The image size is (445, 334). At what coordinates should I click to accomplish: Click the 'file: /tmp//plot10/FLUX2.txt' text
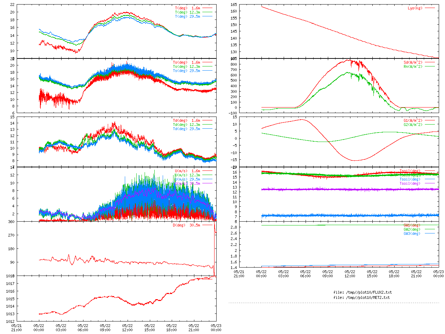click(363, 293)
